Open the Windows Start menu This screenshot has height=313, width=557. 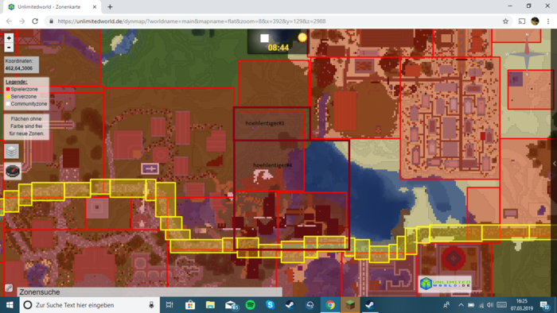pyautogui.click(x=10, y=305)
